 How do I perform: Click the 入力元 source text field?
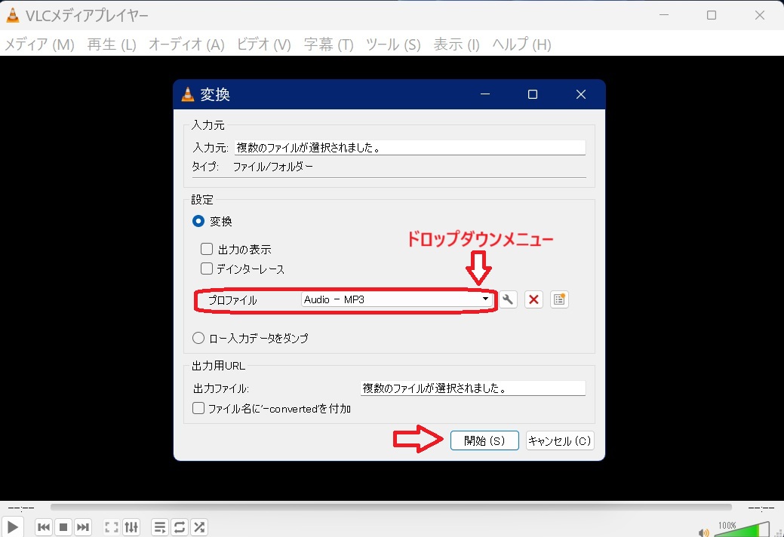(410, 147)
